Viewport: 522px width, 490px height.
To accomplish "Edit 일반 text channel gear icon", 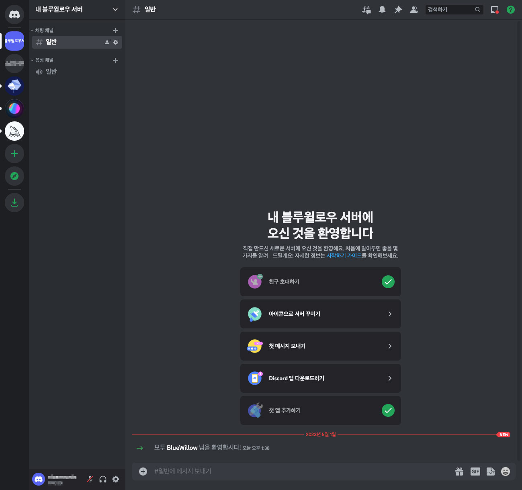I will [116, 42].
